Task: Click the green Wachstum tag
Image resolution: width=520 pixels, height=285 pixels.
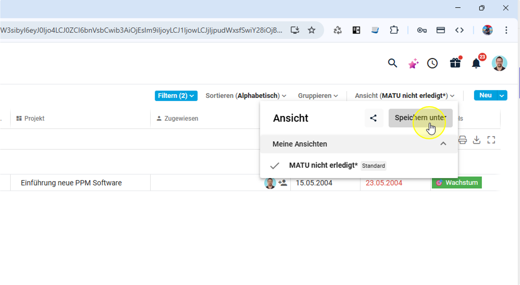Action: point(457,183)
